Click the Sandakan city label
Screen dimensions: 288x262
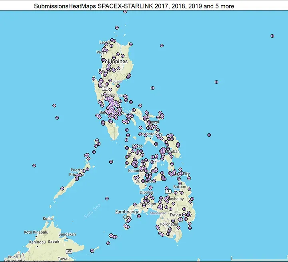pyautogui.click(x=67, y=234)
